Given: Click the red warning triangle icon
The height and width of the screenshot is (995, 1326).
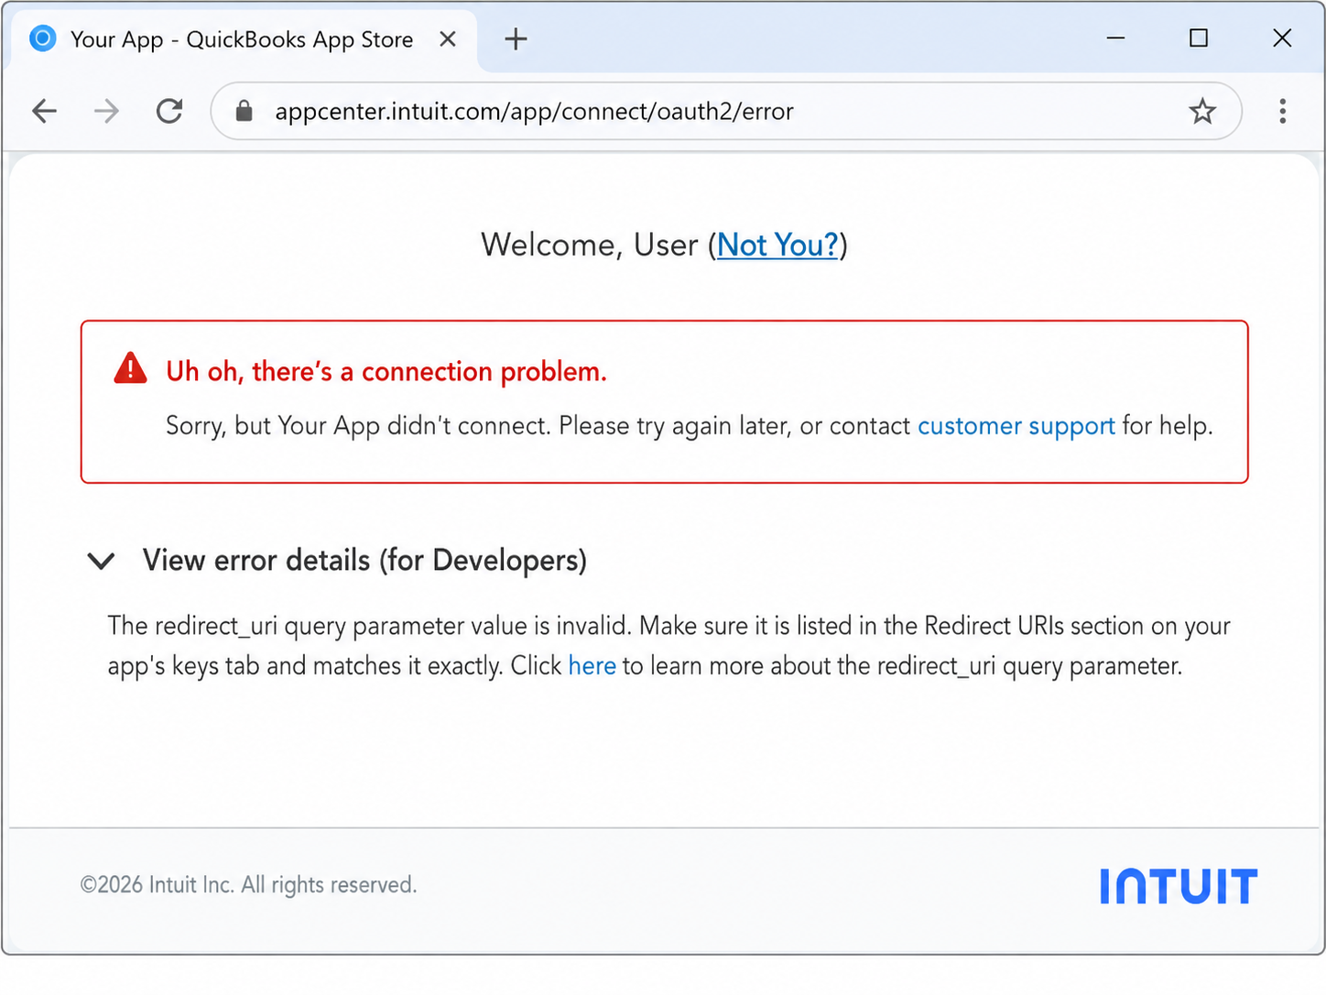Looking at the screenshot, I should (x=130, y=368).
